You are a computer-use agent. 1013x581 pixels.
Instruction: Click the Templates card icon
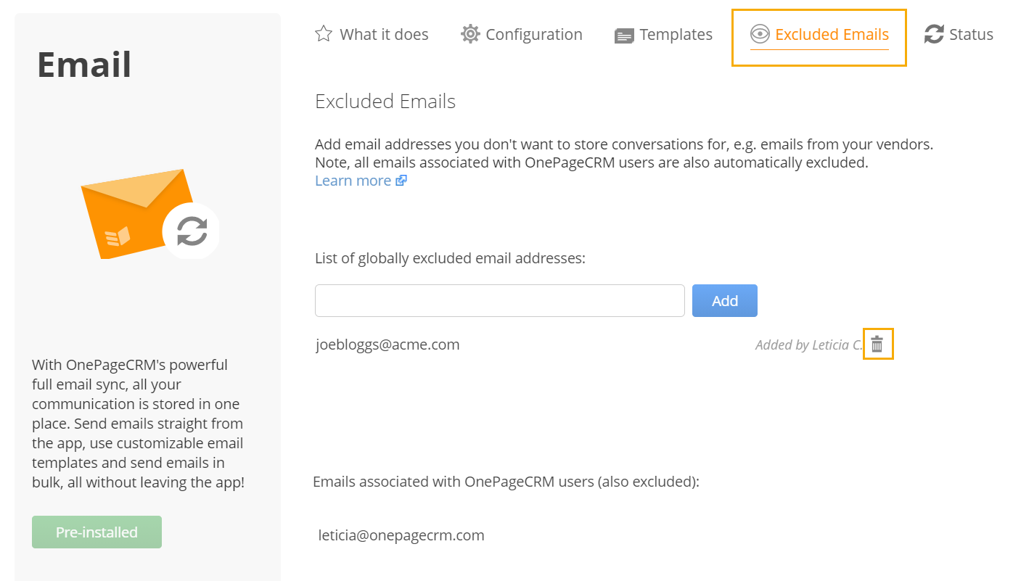pyautogui.click(x=624, y=36)
